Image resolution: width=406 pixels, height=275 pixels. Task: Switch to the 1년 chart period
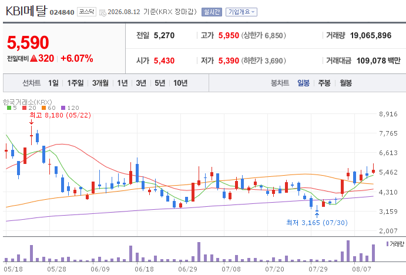[122, 83]
